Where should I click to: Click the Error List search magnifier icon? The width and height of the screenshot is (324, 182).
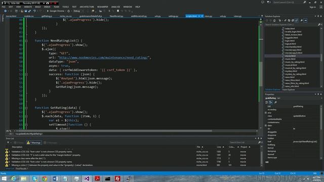pos(260,143)
